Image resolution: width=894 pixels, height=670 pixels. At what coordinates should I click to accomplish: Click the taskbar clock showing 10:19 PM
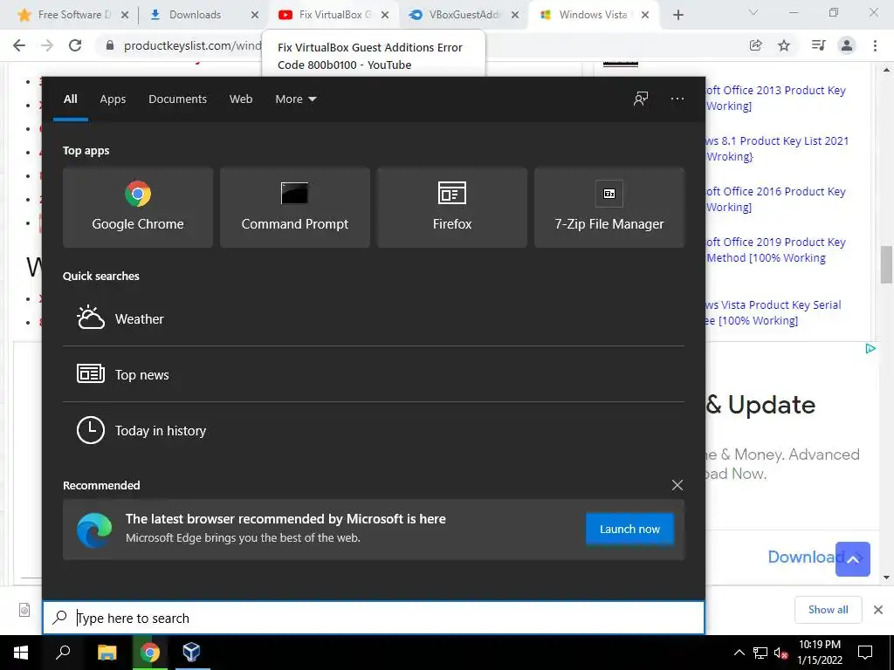819,653
